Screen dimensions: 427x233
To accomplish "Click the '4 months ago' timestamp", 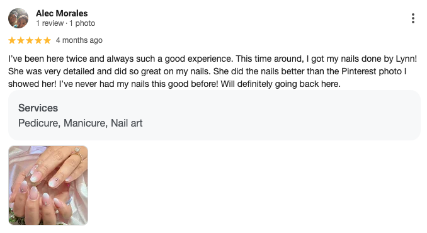I will coord(79,40).
